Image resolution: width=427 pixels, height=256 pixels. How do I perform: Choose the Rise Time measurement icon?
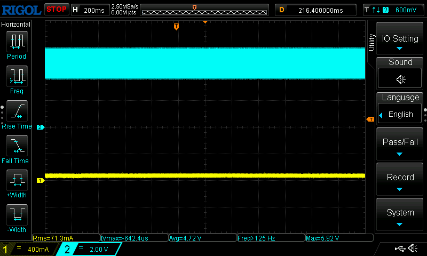16,111
